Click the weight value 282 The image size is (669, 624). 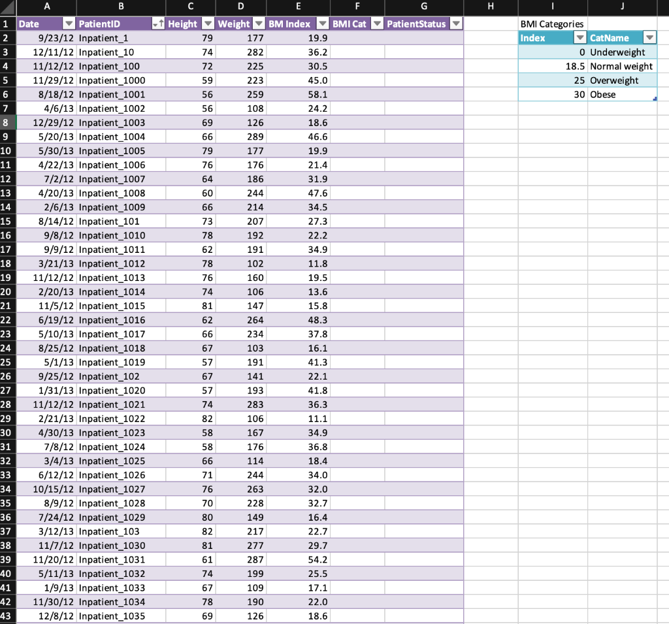pyautogui.click(x=241, y=52)
